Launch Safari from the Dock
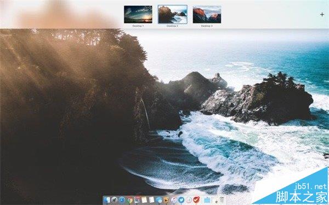Screen dimensions: 329x205 pyautogui.click(x=122, y=200)
